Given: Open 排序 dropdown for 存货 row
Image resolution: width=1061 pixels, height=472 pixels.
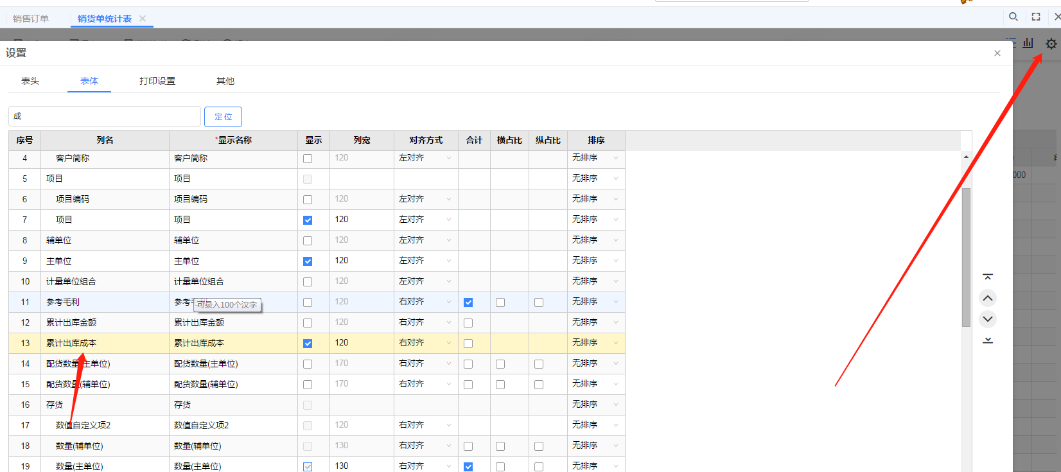Looking at the screenshot, I should (x=596, y=405).
